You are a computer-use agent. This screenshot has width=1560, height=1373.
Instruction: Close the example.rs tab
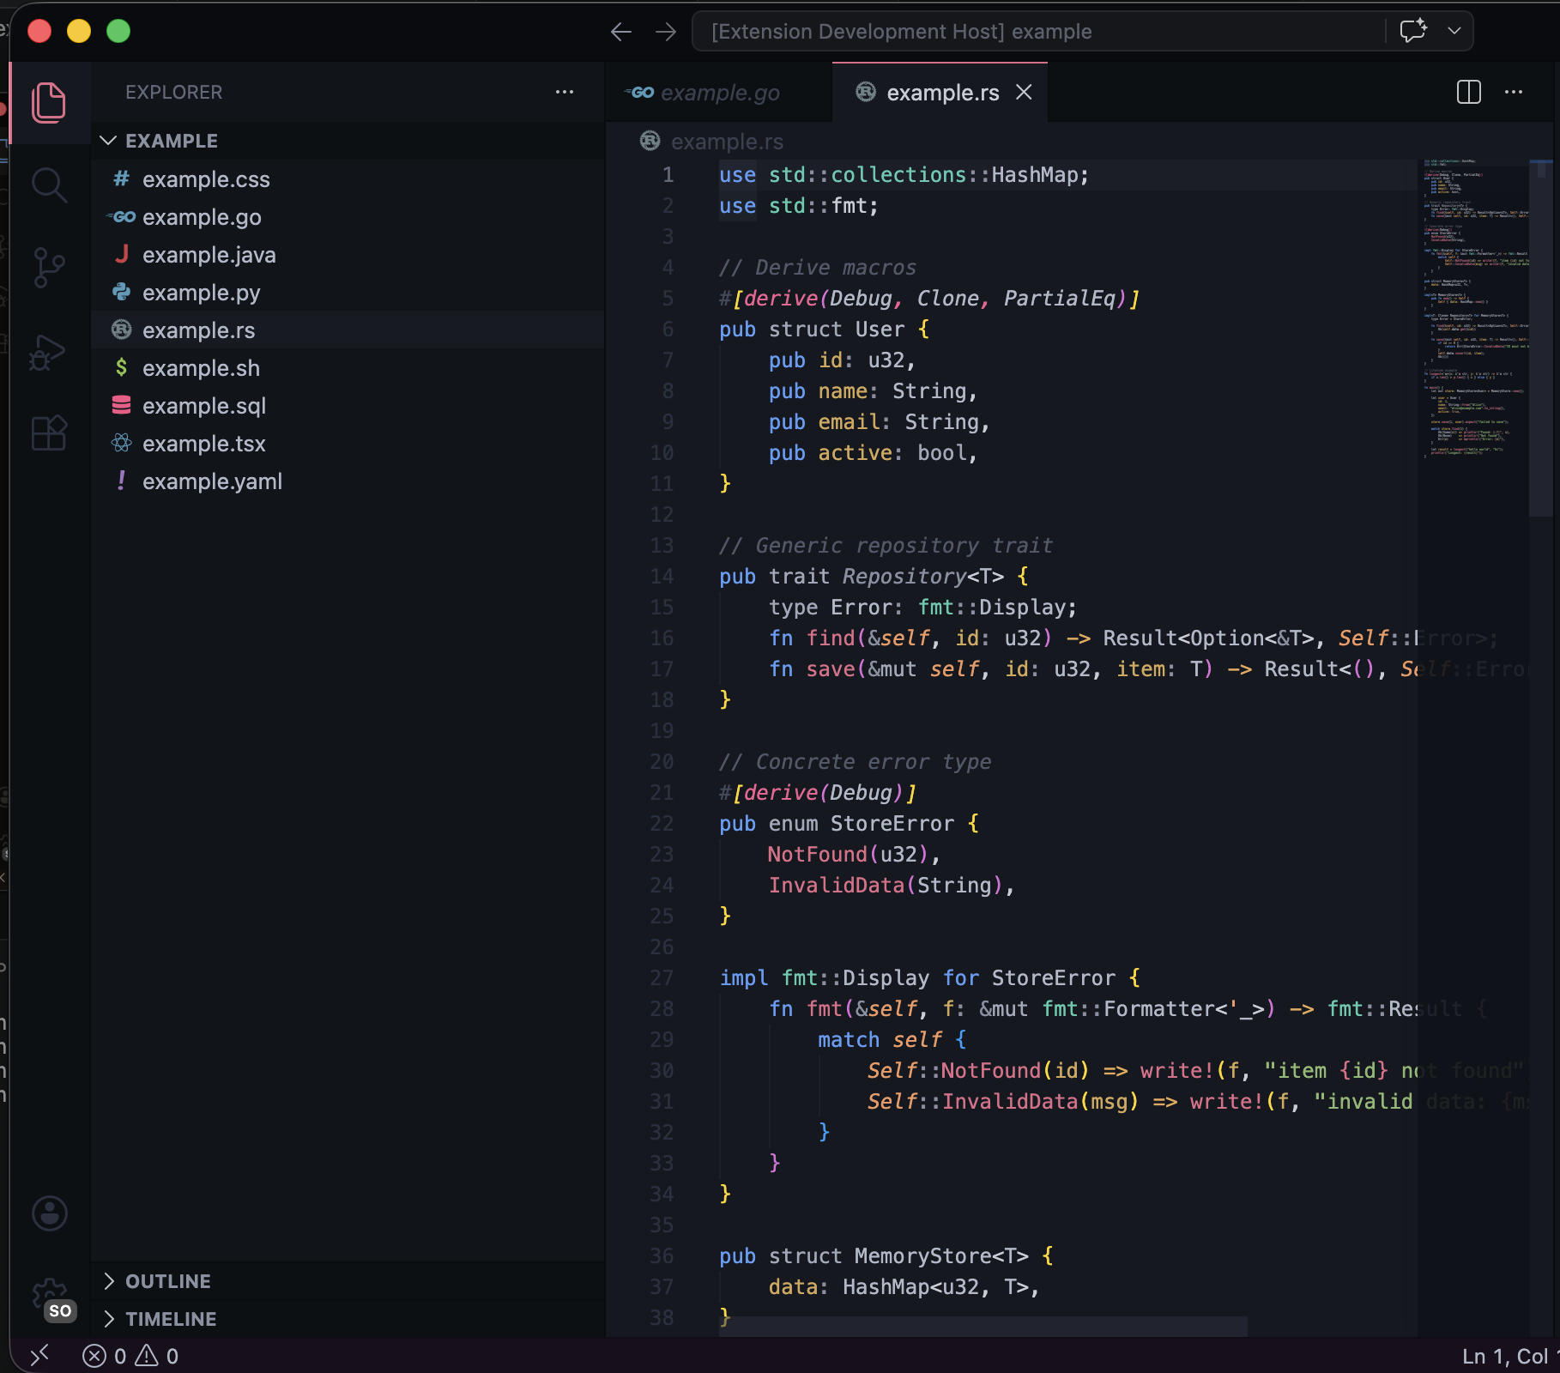coord(1025,92)
